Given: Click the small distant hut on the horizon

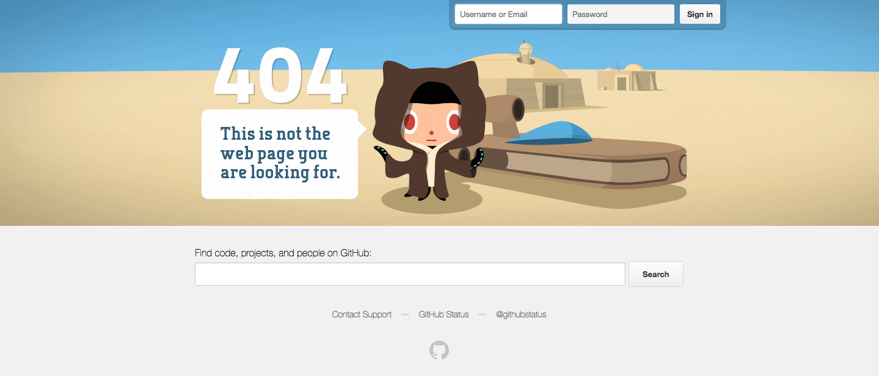Looking at the screenshot, I should pos(626,78).
